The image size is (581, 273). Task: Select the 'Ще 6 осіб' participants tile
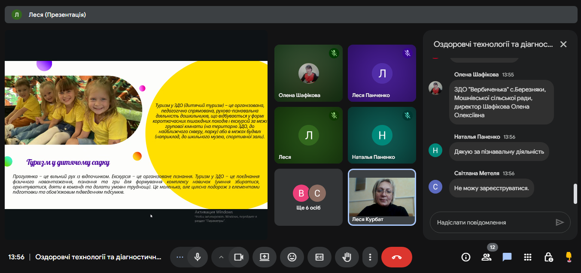coord(308,197)
